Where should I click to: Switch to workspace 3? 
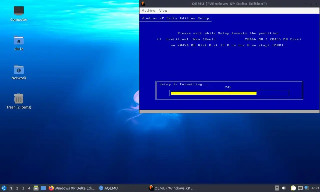23,188
